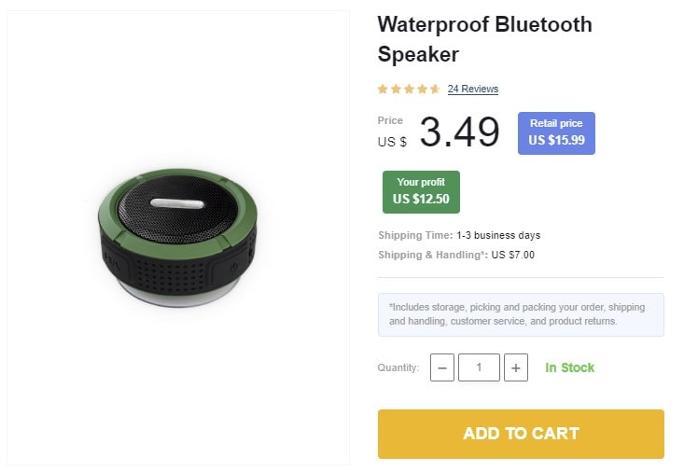
Task: Click the fourth rating star
Action: coord(422,90)
